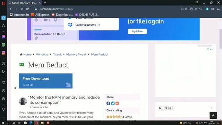
Task: Take a snapshot with camera icon
Action: (x=187, y=9)
